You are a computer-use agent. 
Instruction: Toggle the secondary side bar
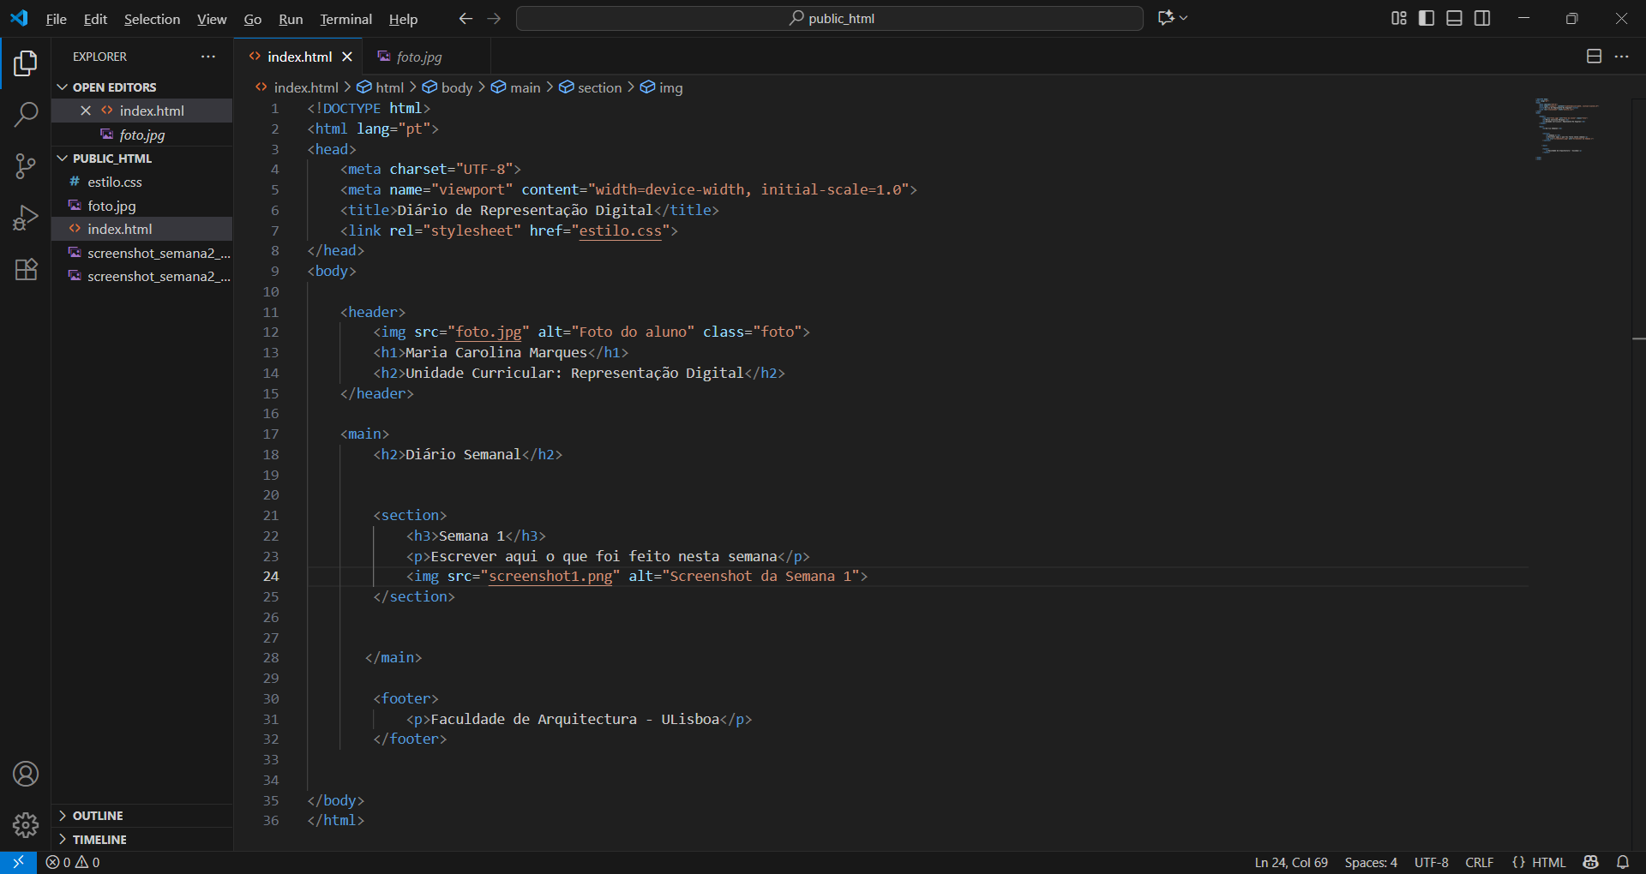(1482, 18)
